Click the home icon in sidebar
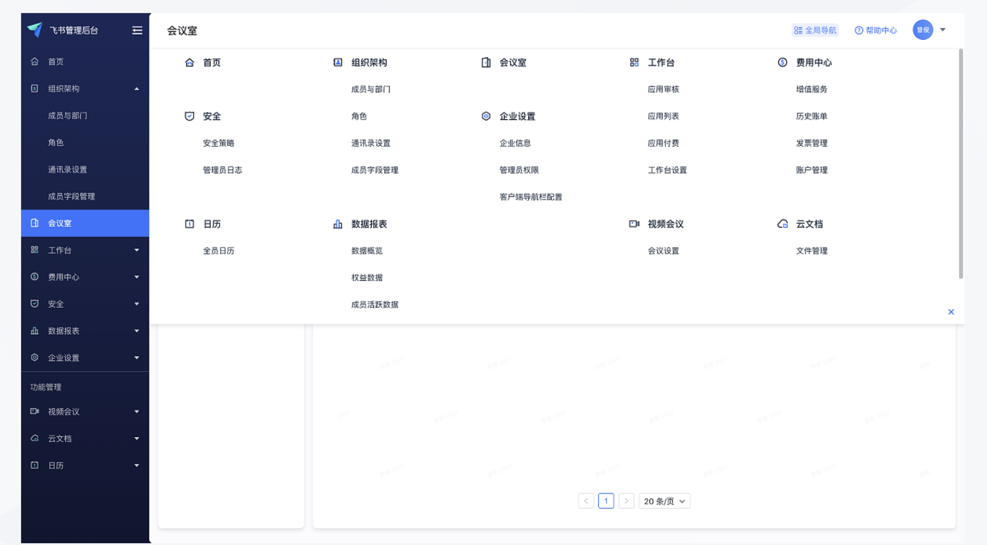 [x=35, y=62]
